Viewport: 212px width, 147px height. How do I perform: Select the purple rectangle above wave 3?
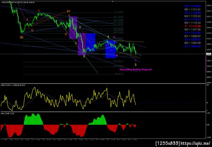tap(82, 44)
